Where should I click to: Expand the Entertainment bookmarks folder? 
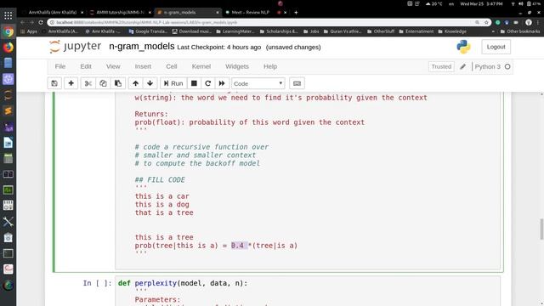click(x=416, y=31)
